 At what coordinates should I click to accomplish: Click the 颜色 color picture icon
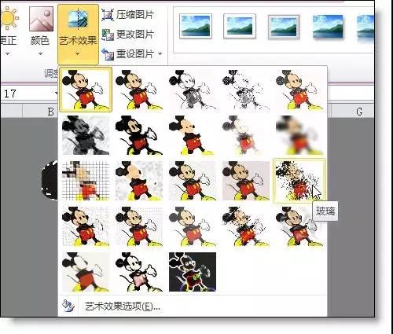pyautogui.click(x=41, y=19)
